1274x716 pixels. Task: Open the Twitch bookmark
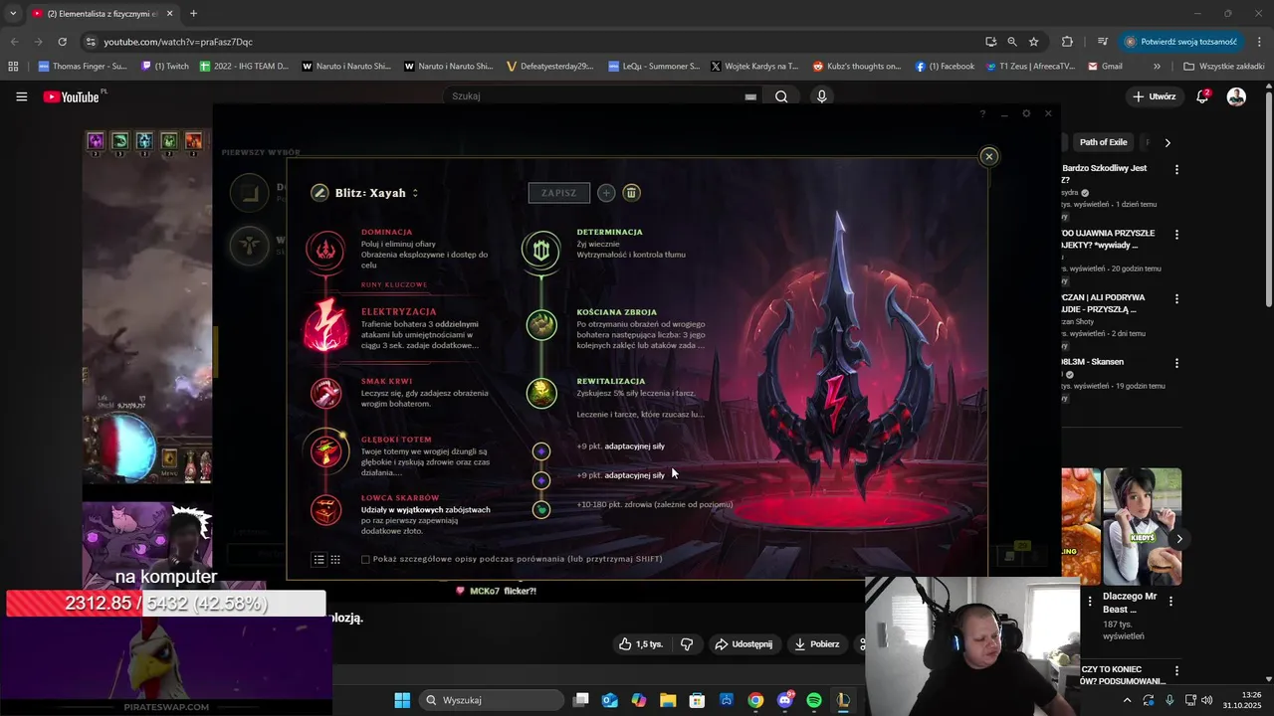pos(165,67)
